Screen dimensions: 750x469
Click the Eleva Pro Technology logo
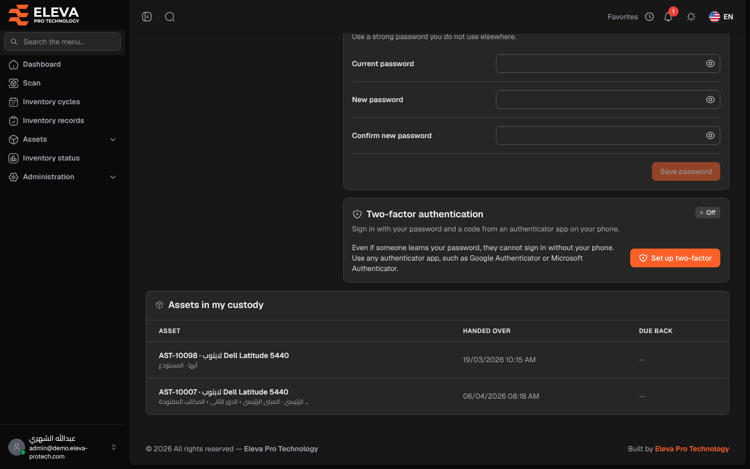click(44, 15)
